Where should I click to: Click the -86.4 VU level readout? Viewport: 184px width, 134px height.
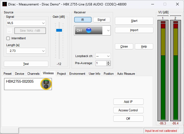175,123
